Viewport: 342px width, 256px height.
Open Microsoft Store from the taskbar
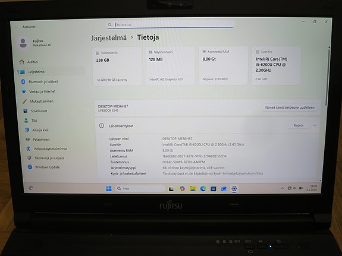click(214, 189)
